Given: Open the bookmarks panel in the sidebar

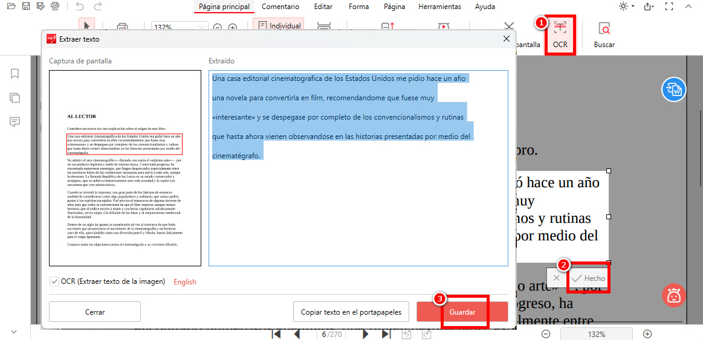Looking at the screenshot, I should [15, 74].
